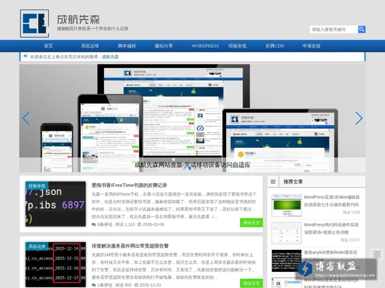Viewport: 385px width, 288px height.
Task: Click the 阅读 21,917 count text
Action: tap(350, 240)
